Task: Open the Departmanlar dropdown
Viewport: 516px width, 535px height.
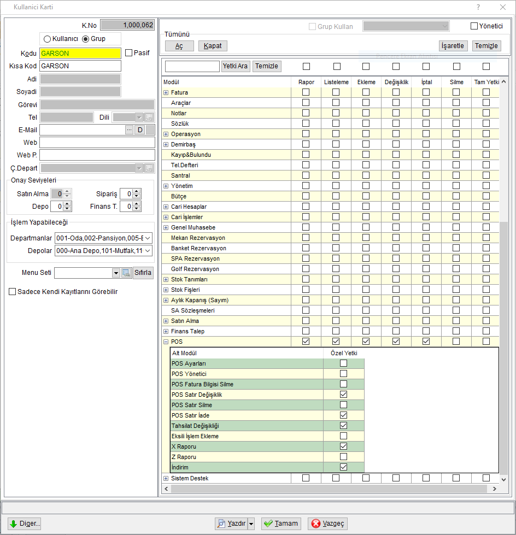Action: click(x=148, y=238)
